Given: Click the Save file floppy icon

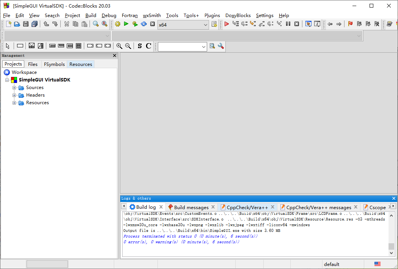Looking at the screenshot, I should [x=26, y=24].
